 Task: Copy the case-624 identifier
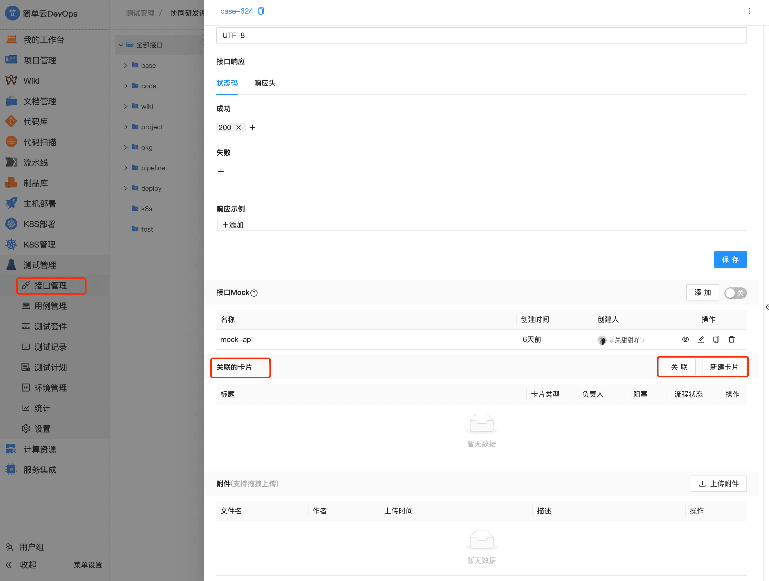(x=261, y=11)
